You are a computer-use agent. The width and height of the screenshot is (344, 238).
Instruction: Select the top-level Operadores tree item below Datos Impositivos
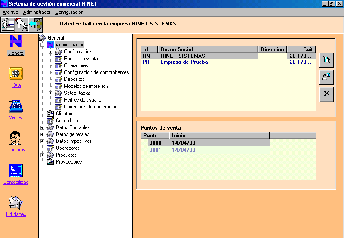68,148
